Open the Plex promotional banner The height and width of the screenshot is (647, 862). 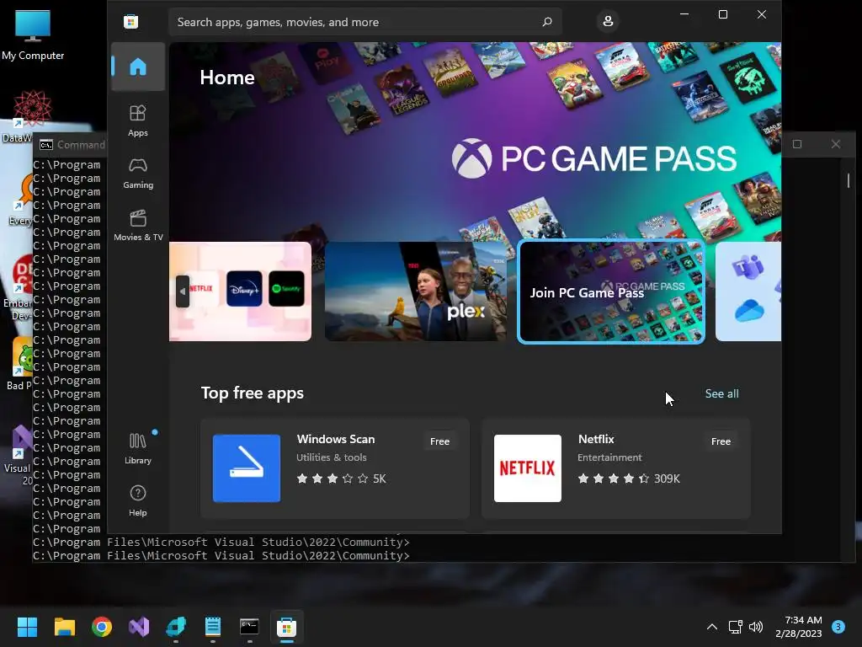coord(416,291)
